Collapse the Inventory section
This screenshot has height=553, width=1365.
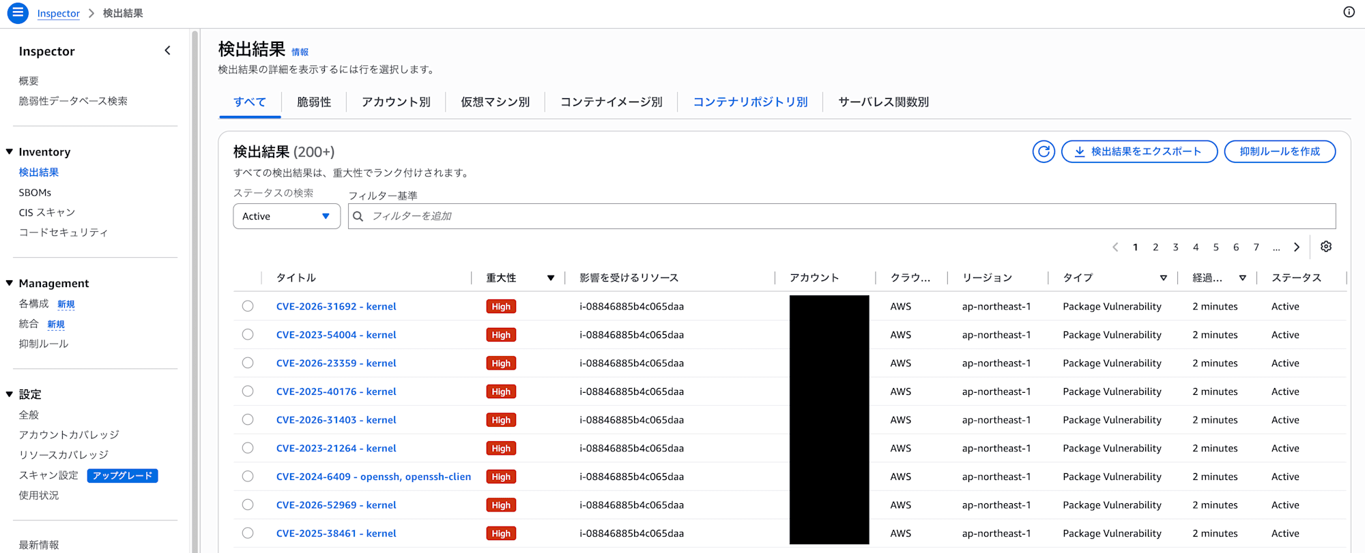click(10, 151)
